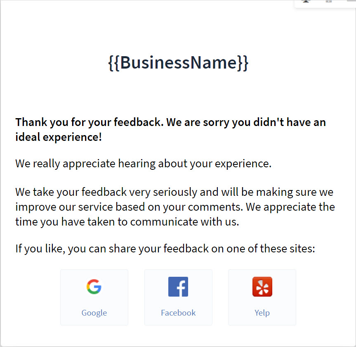Click the small gray icon in top toolbar
Screen dimensions: 356x347
tap(328, 1)
